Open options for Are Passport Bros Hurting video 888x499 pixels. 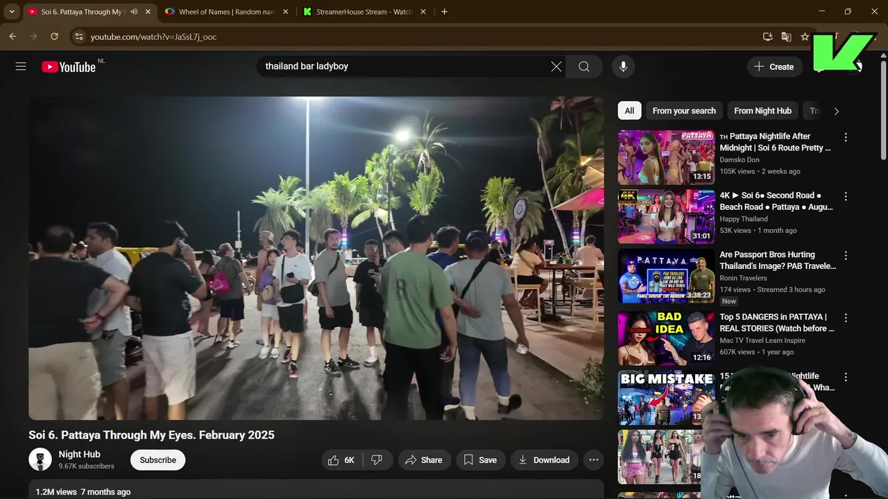[x=846, y=256]
